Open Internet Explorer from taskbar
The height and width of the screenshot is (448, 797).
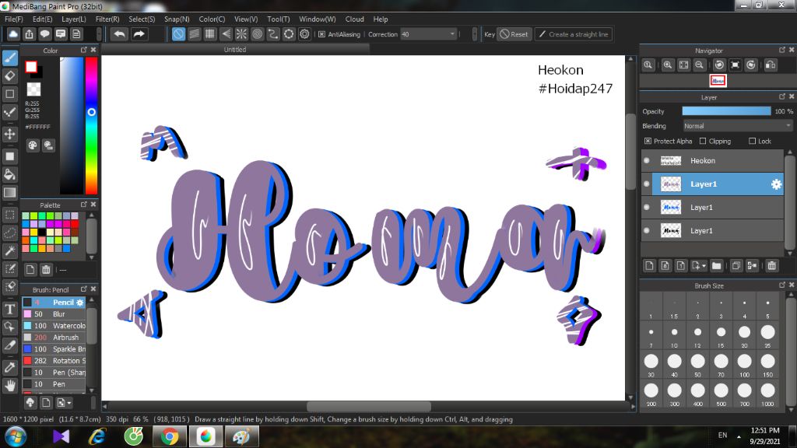(x=97, y=437)
